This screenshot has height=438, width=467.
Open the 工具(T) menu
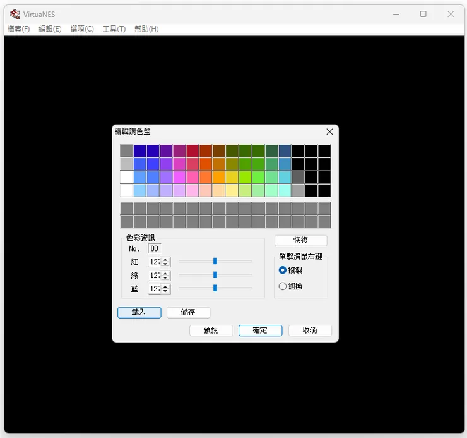[114, 29]
